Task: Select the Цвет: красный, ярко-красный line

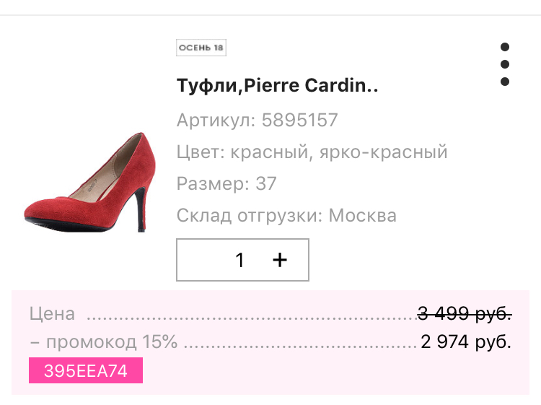Action: 312,152
